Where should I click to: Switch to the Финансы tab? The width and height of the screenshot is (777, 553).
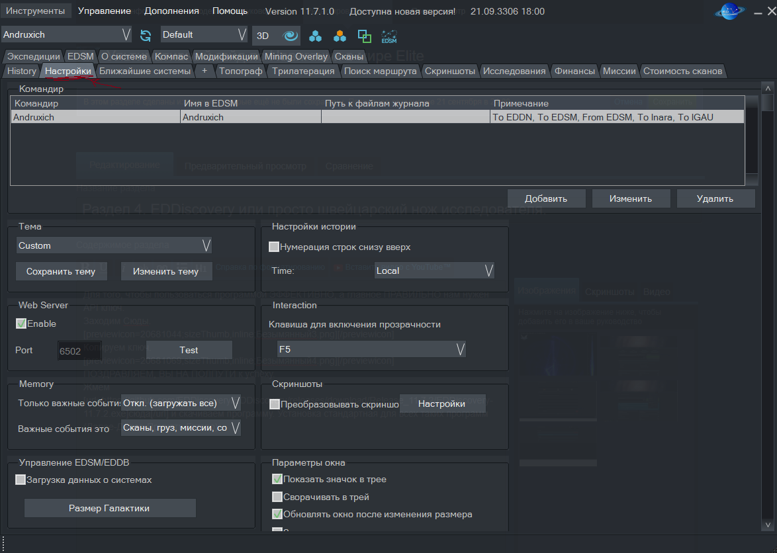pyautogui.click(x=574, y=71)
